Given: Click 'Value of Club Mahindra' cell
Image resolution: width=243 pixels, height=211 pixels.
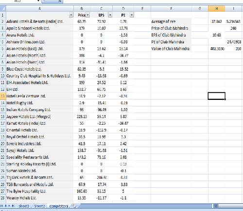Looking at the screenshot, I should click(x=171, y=49).
